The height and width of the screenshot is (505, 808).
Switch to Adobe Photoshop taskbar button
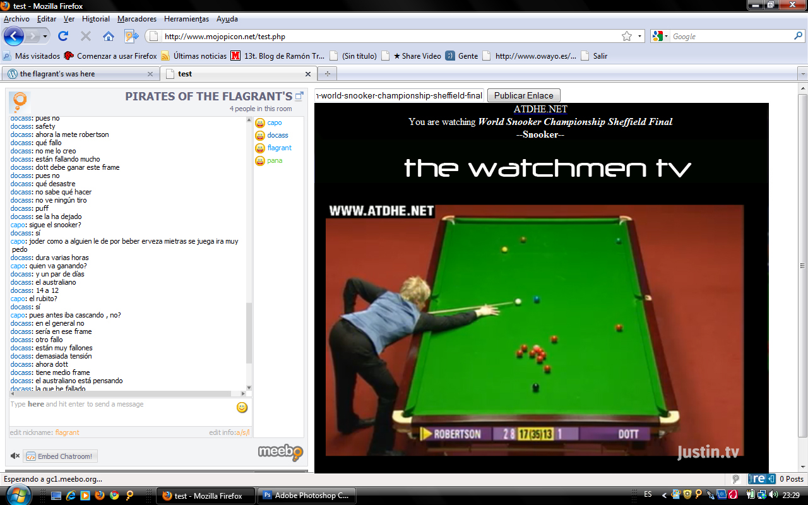coord(306,496)
